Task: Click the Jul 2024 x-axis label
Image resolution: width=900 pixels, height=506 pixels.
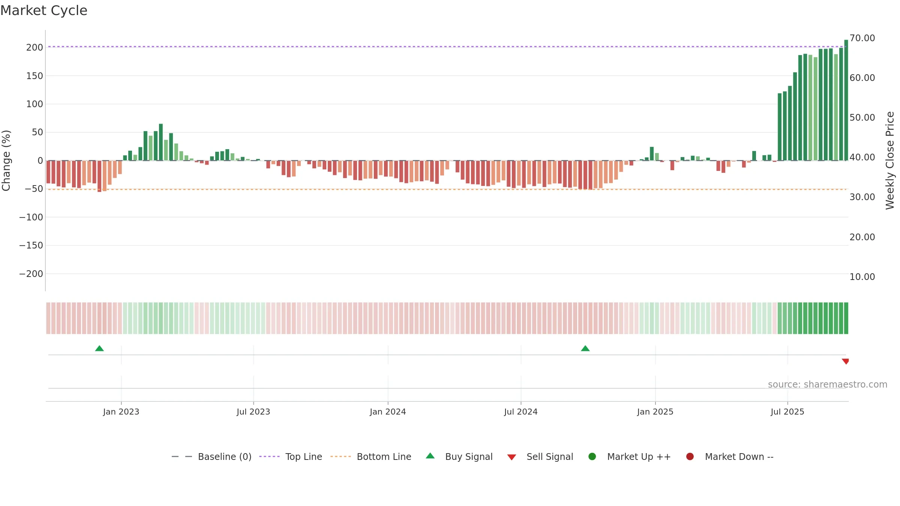Action: [521, 412]
